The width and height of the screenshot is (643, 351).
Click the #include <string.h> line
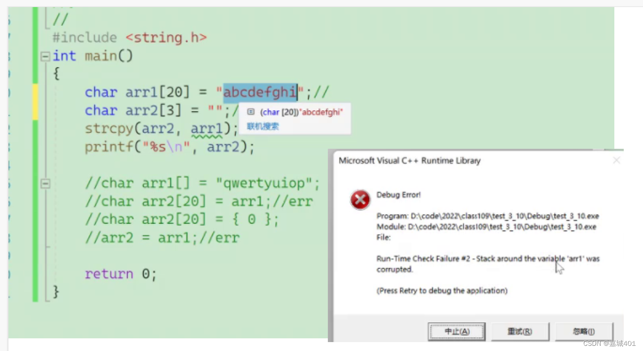point(130,38)
